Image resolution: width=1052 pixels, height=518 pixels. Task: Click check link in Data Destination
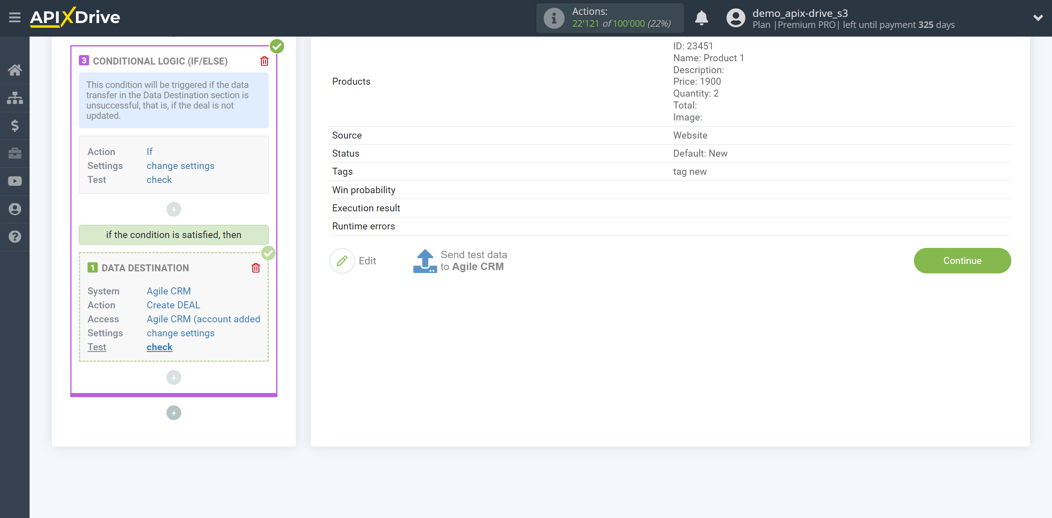tap(159, 347)
